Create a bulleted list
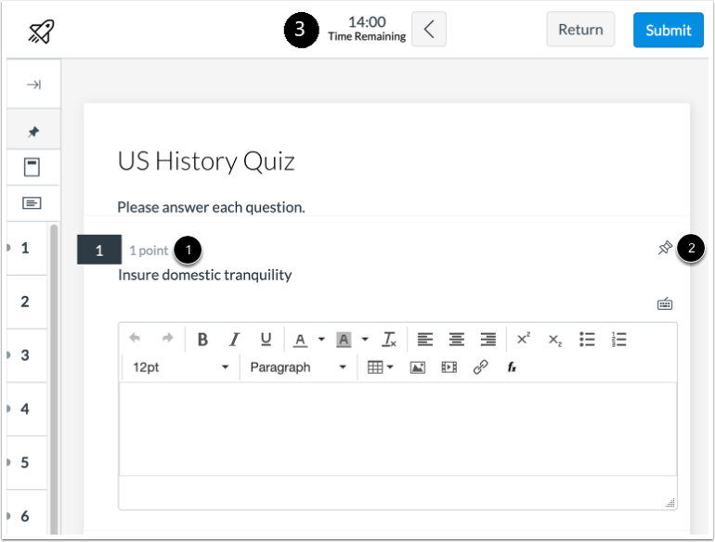Viewport: 715px width, 542px height. pos(587,339)
